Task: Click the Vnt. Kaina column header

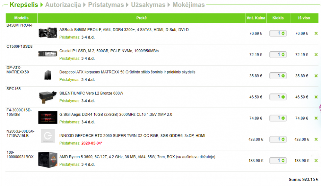Action: [x=256, y=18]
